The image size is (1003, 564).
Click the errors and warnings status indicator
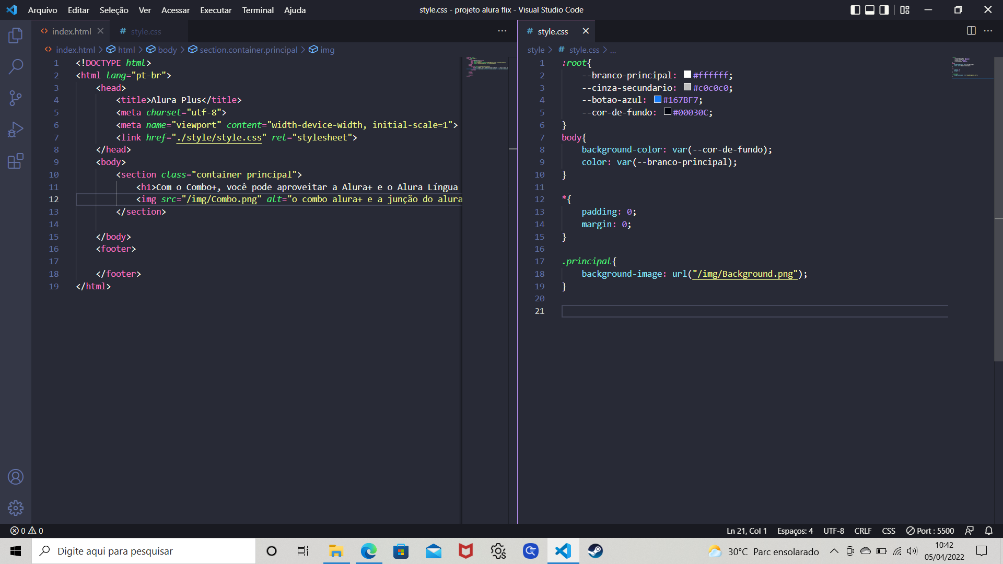coord(27,531)
